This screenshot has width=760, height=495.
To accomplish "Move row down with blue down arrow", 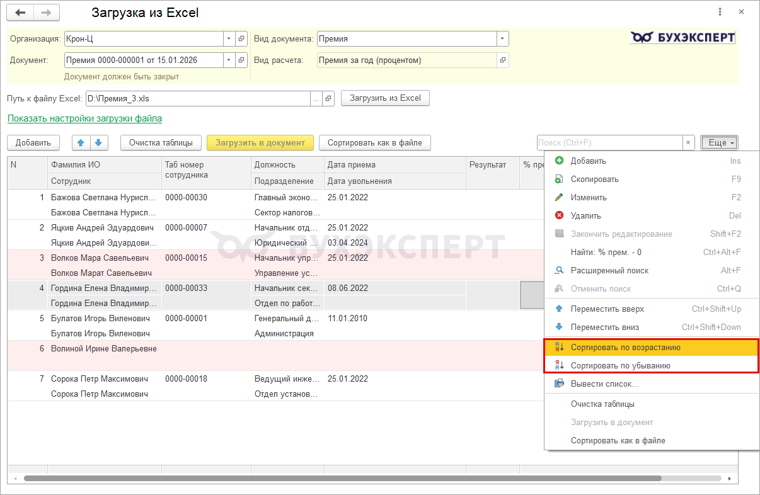I will pos(98,143).
